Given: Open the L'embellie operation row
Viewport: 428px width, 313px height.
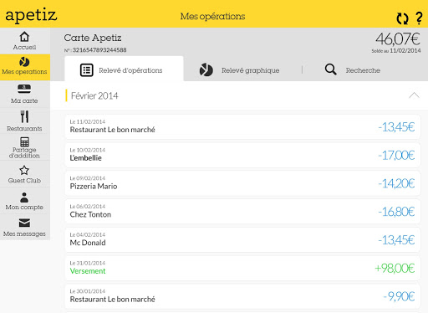Looking at the screenshot, I should click(x=242, y=155).
